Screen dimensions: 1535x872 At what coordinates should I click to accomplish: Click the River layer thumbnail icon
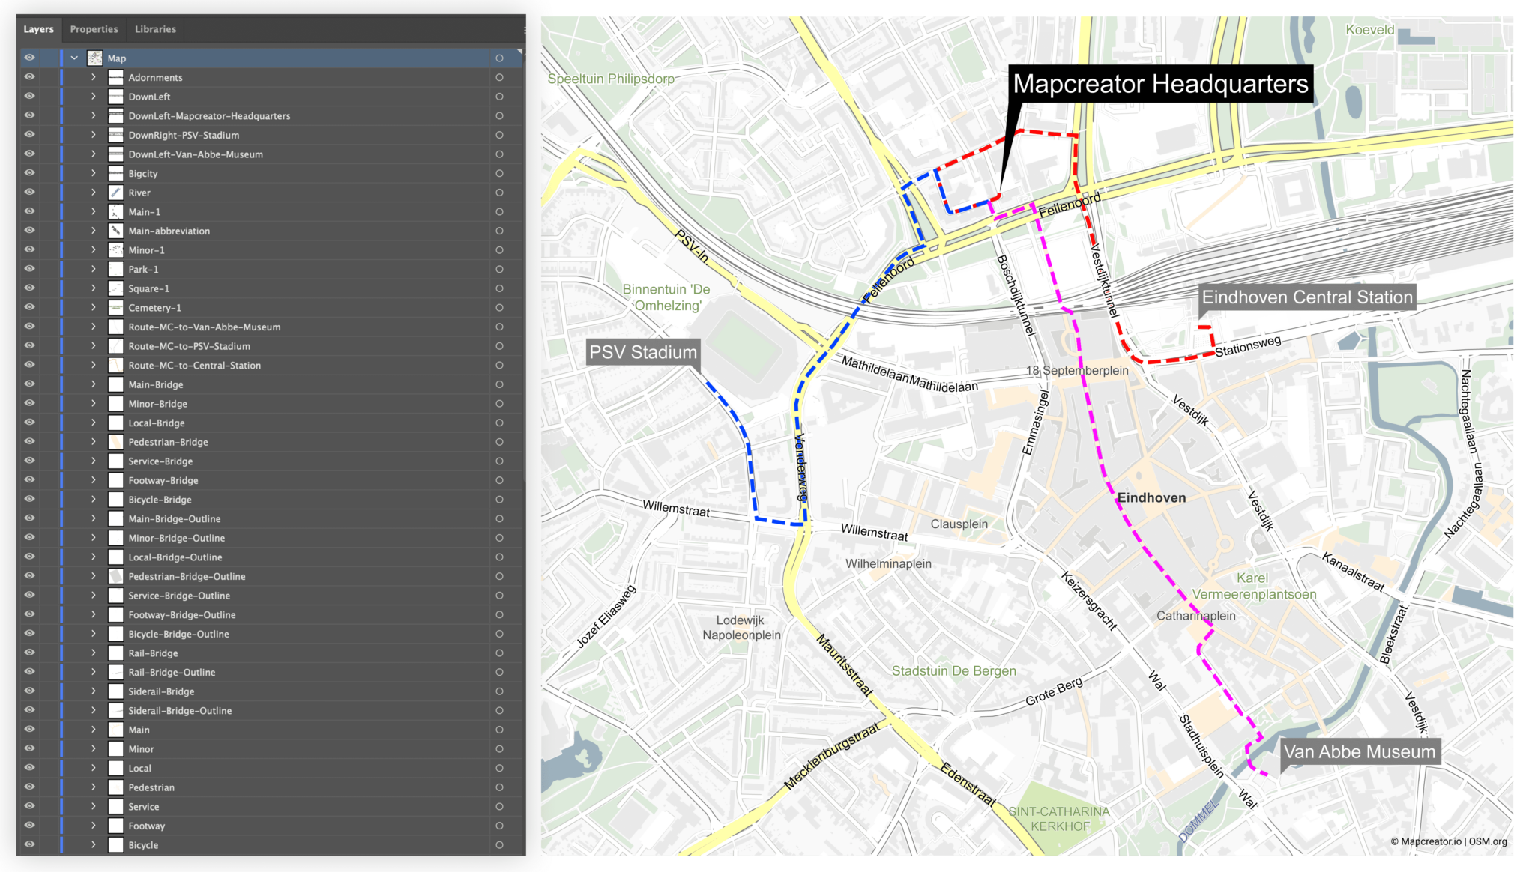coord(115,193)
